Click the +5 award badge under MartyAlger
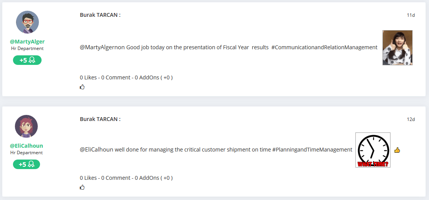This screenshot has height=200, width=429. click(x=27, y=60)
